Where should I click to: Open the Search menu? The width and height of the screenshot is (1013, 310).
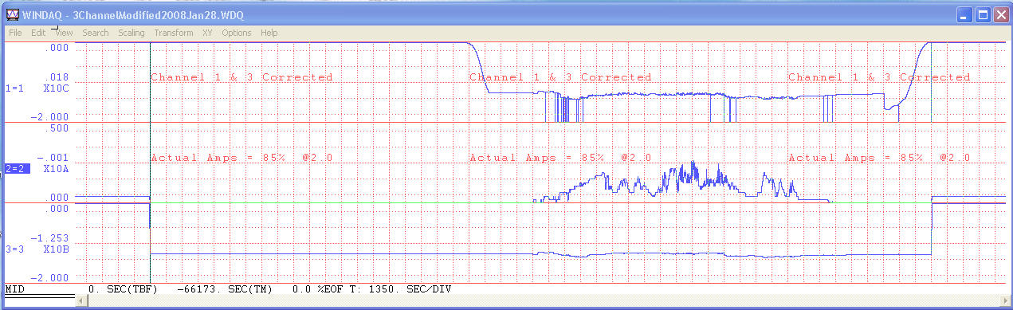tap(96, 33)
